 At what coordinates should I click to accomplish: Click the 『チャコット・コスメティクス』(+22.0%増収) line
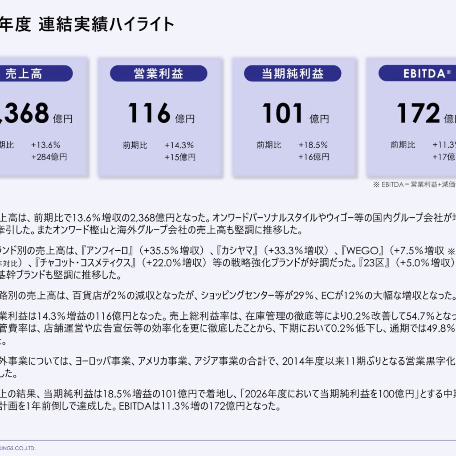(x=228, y=263)
